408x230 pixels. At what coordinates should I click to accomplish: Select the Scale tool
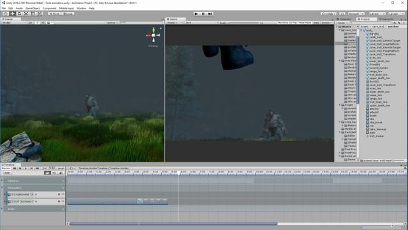[x=25, y=13]
